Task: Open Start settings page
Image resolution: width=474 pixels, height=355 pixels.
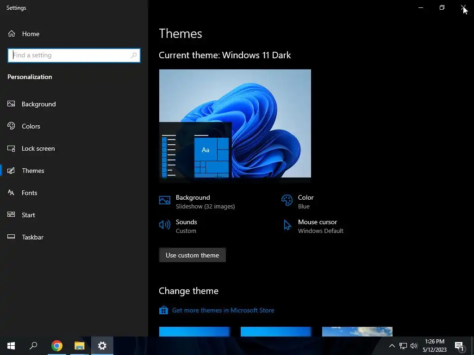Action: (x=28, y=215)
